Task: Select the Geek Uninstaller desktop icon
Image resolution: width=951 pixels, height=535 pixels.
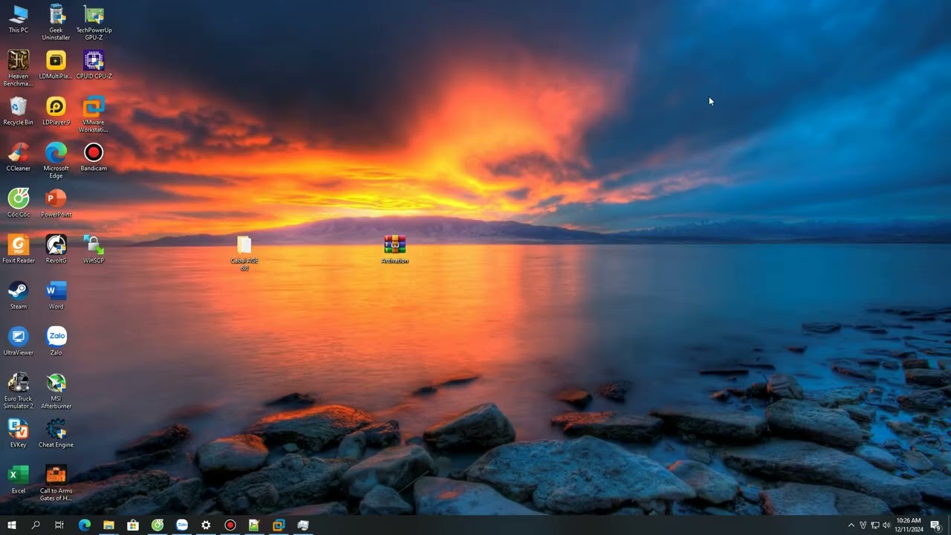Action: pyautogui.click(x=56, y=22)
